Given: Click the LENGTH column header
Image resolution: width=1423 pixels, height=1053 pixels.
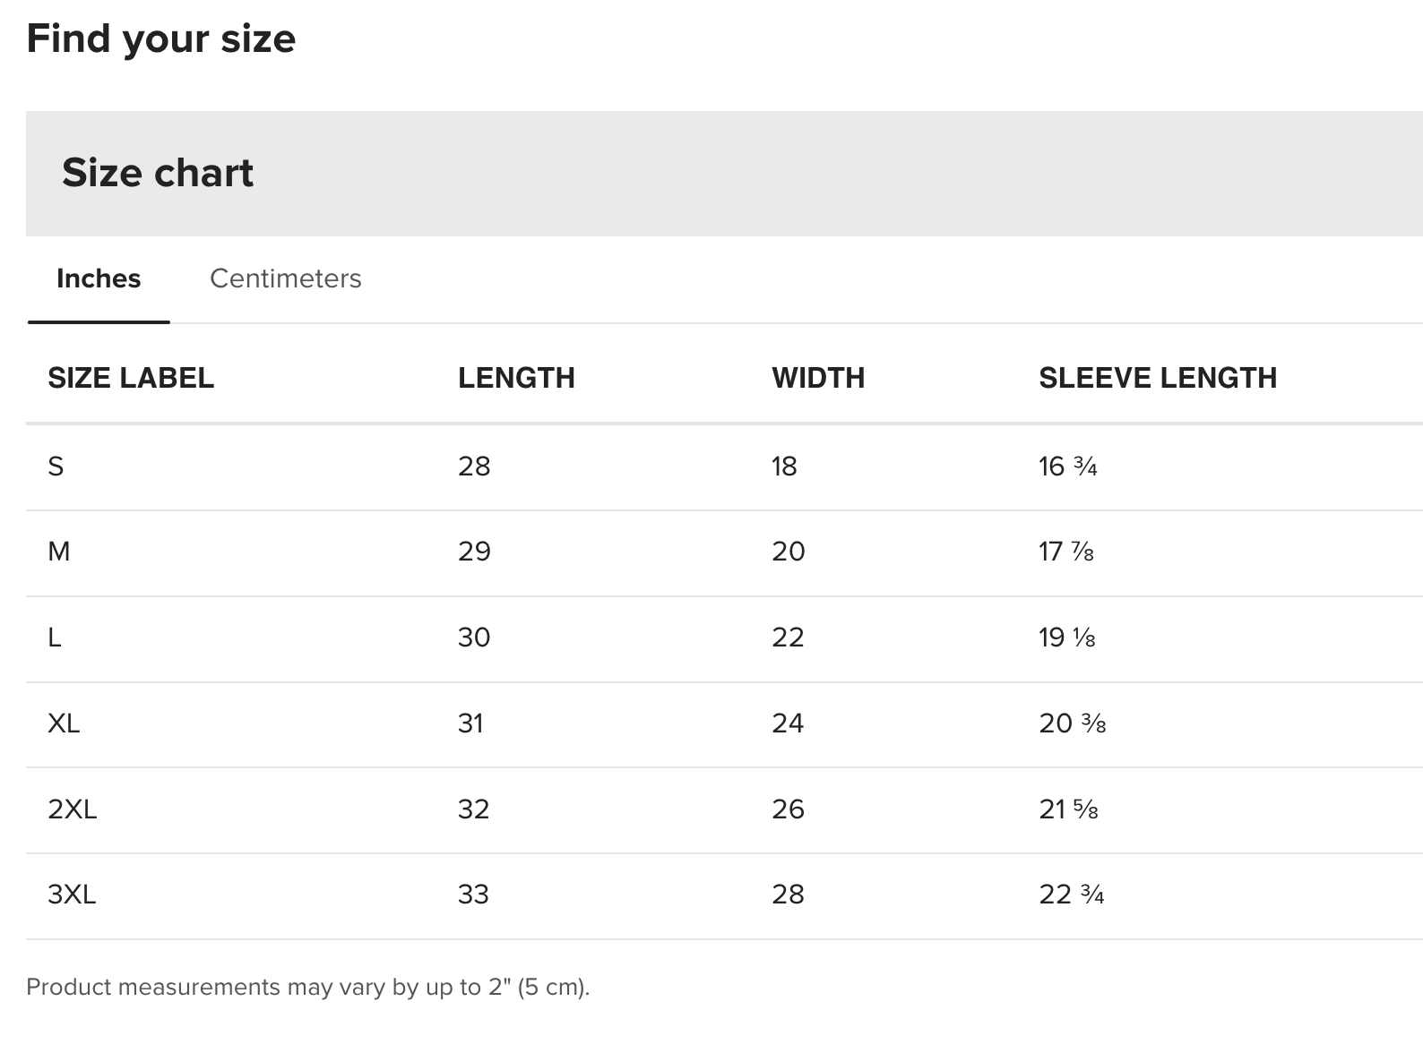Looking at the screenshot, I should [x=516, y=378].
